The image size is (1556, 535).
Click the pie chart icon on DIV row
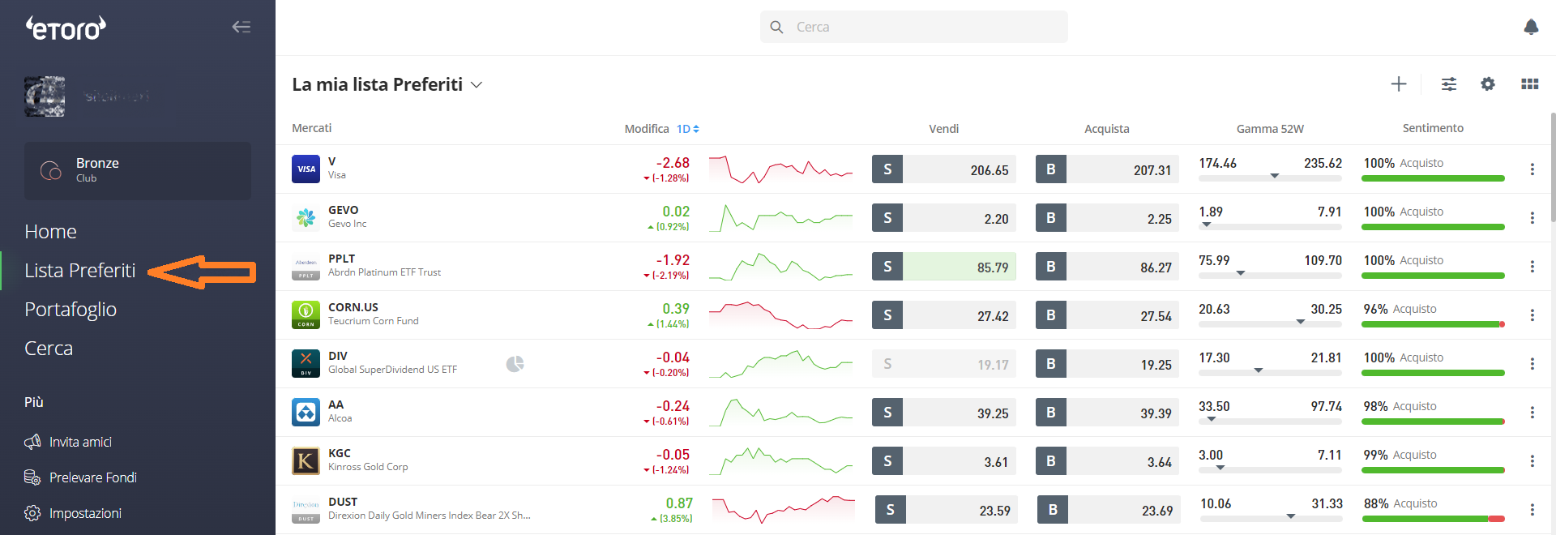[x=515, y=364]
